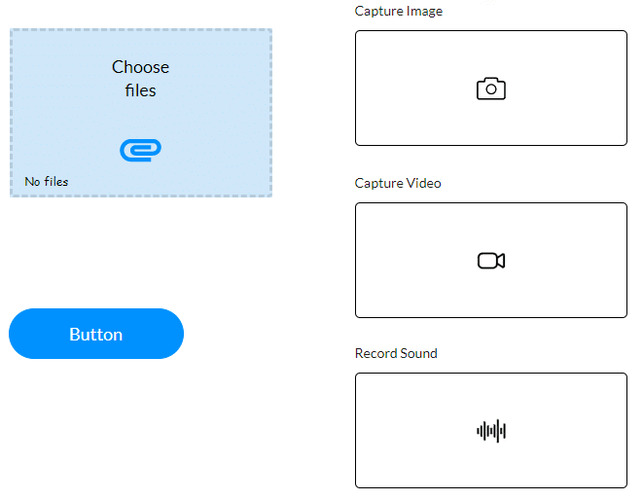Click the sound waveform icon

click(491, 431)
